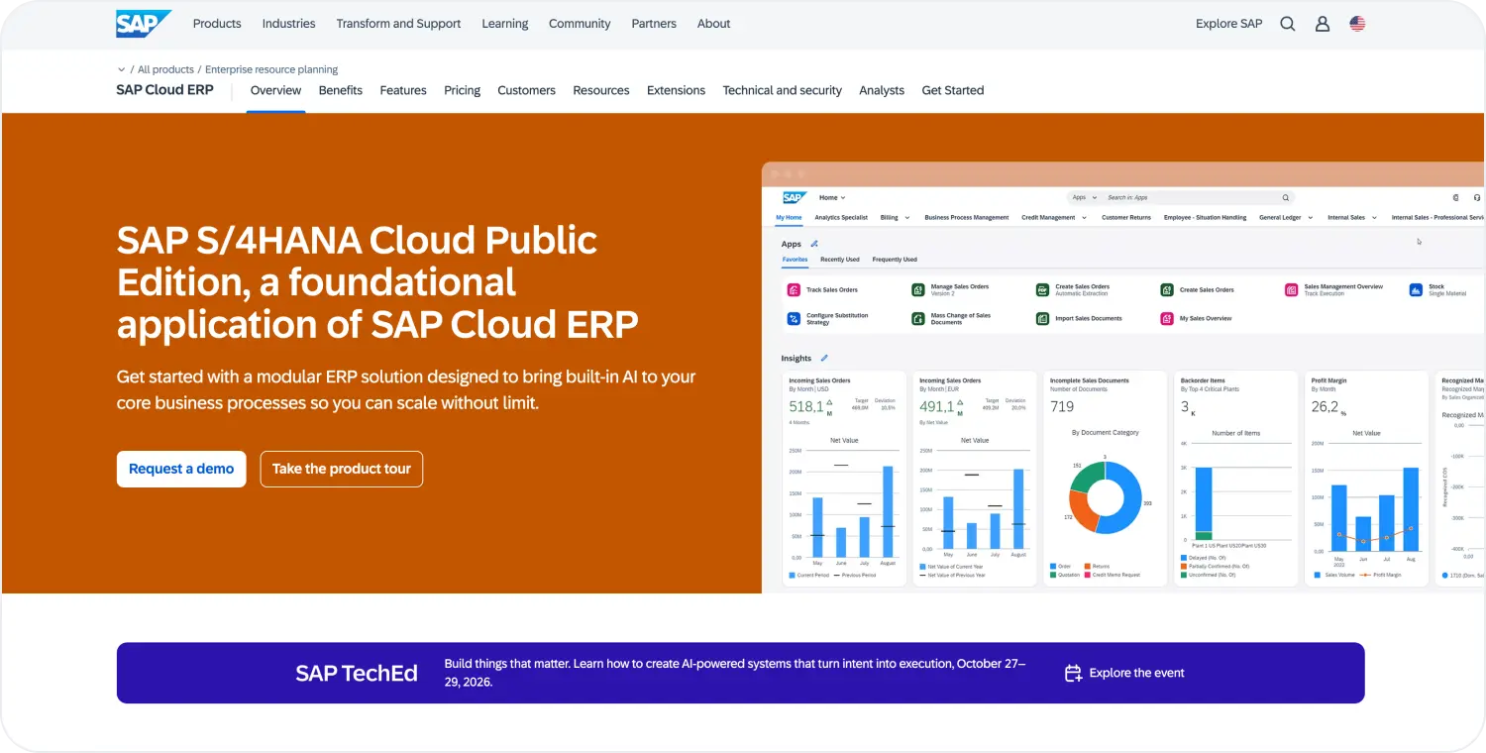Click the magnifier in the dashboard search bar
Screen dimensions: 1486x753
click(1286, 198)
